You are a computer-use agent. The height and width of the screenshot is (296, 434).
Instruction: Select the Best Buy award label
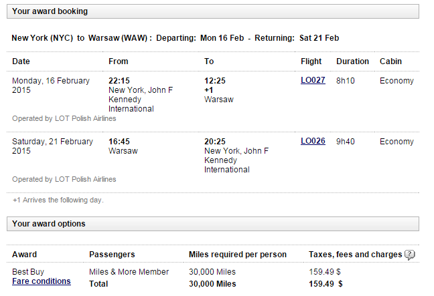(28, 272)
